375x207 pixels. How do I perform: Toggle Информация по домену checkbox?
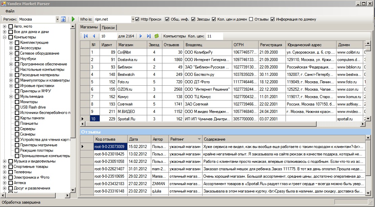coord(272,19)
